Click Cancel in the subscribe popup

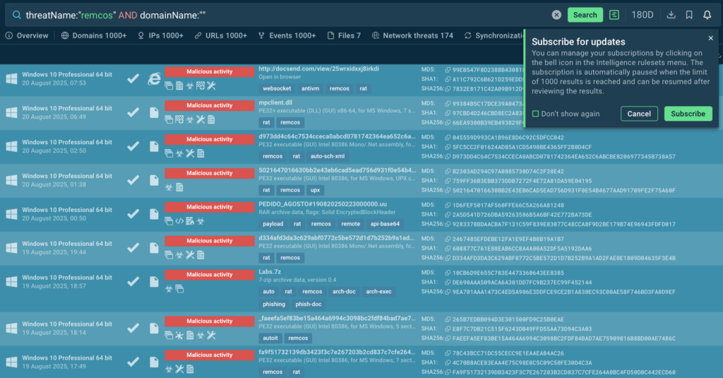(x=639, y=114)
